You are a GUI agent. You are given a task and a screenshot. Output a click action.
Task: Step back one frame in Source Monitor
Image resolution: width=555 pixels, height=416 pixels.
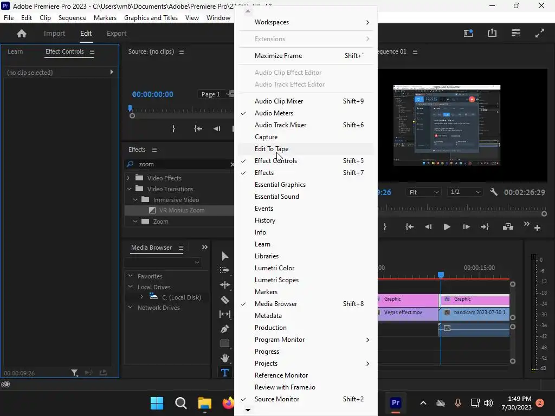point(217,129)
